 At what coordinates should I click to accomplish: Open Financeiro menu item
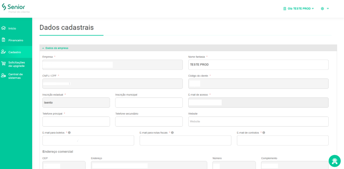(16, 40)
